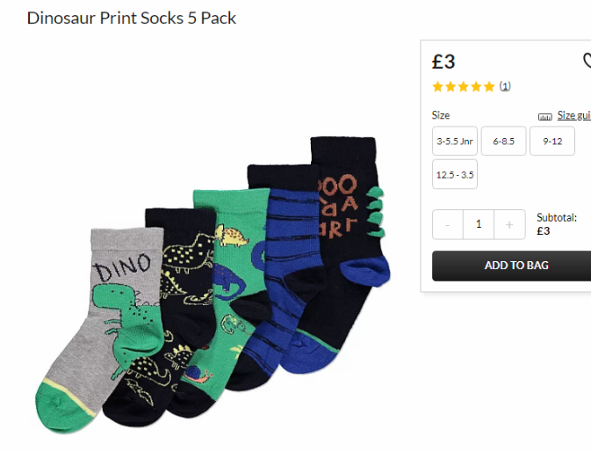Add item to wishlist heart icon
The width and height of the screenshot is (591, 452).
[x=587, y=61]
